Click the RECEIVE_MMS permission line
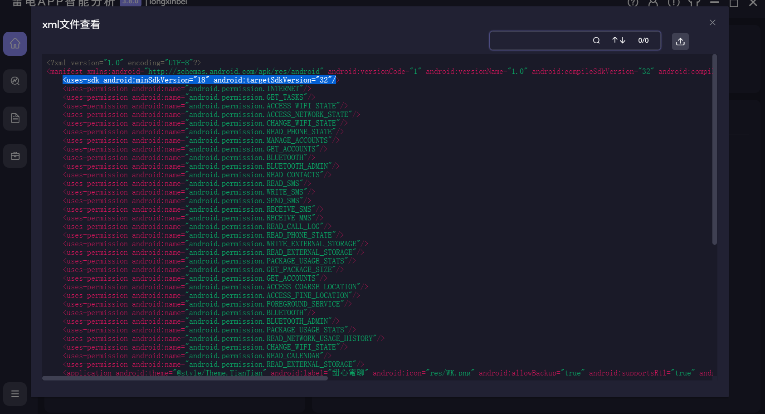This screenshot has width=765, height=414. (x=193, y=218)
